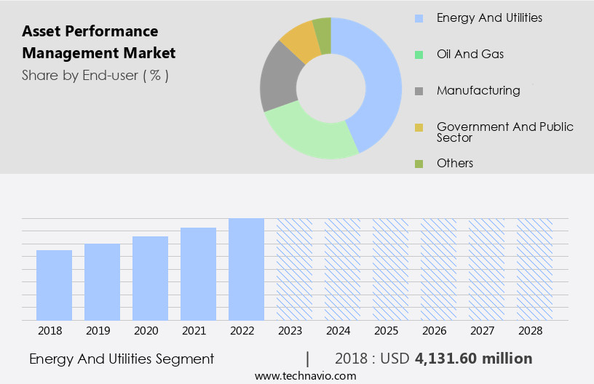The height and width of the screenshot is (384, 594).
Task: Select the yellow donut chart slice
Action: pos(300,41)
